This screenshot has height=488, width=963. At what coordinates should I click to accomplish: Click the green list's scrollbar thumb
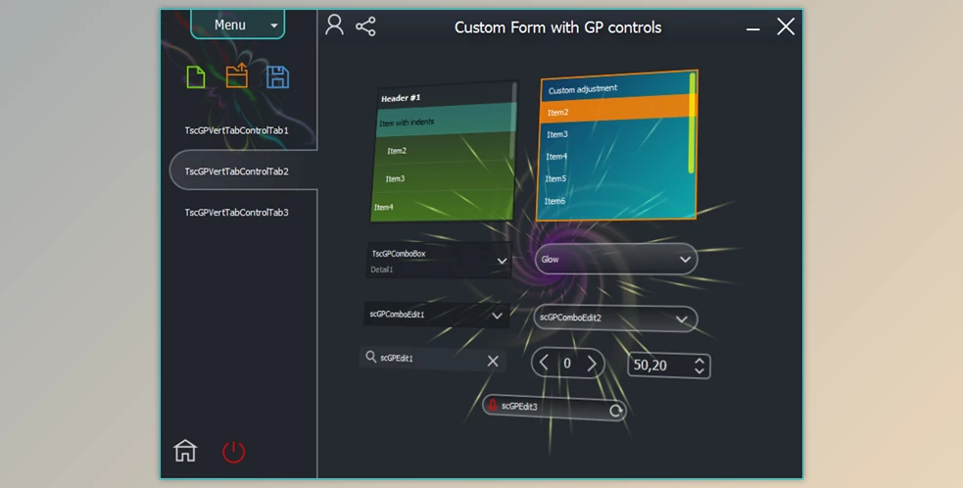(x=514, y=121)
